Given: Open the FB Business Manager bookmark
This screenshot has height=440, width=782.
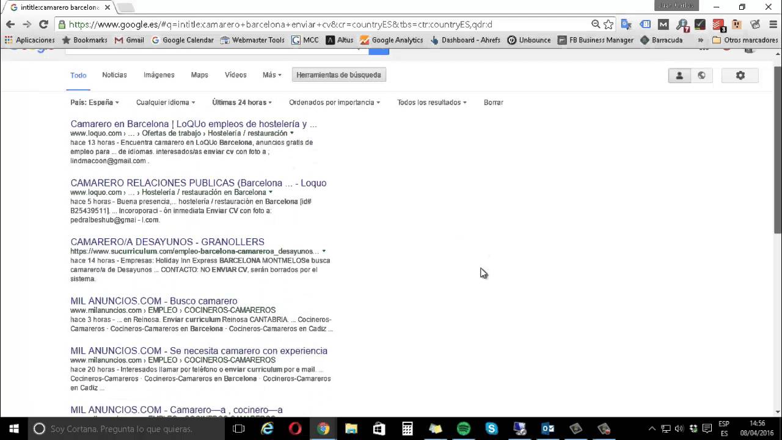Looking at the screenshot, I should click(x=595, y=40).
